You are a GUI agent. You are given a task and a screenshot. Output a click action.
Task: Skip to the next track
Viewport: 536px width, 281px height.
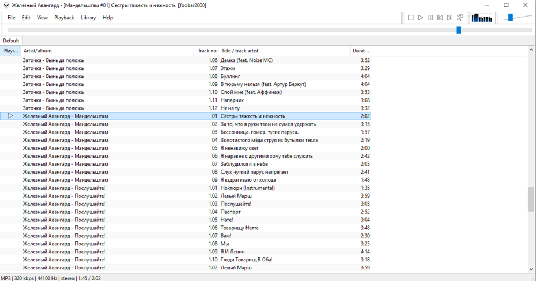coord(450,18)
